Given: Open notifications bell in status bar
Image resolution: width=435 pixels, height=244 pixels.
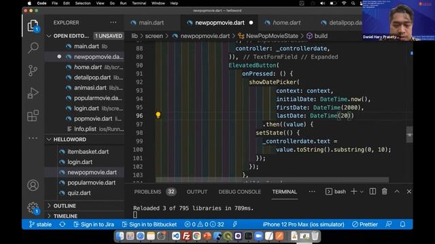Looking at the screenshot, I should (x=402, y=224).
